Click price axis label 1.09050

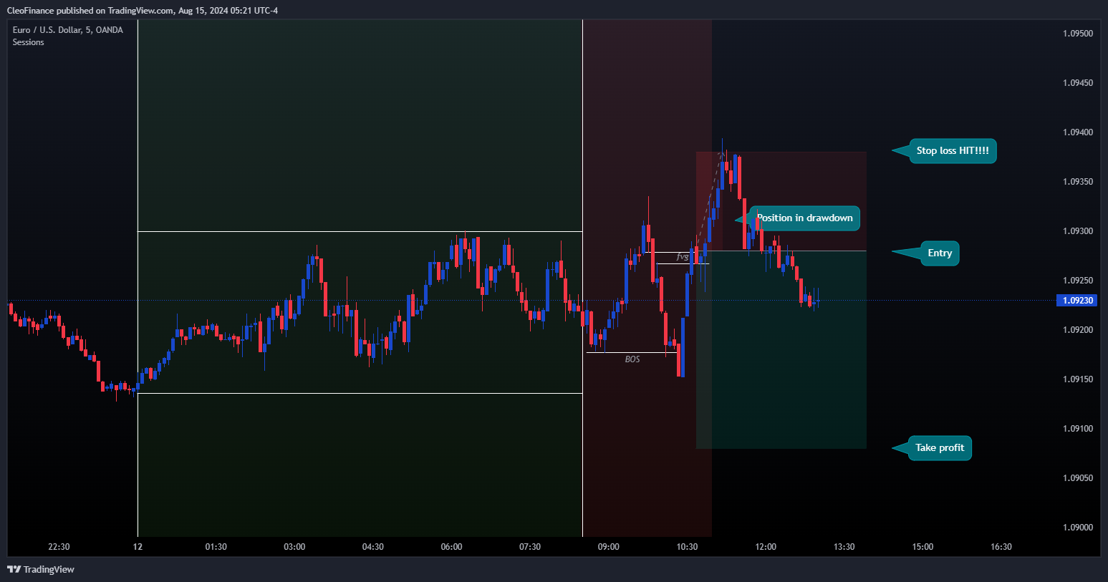tap(1078, 478)
